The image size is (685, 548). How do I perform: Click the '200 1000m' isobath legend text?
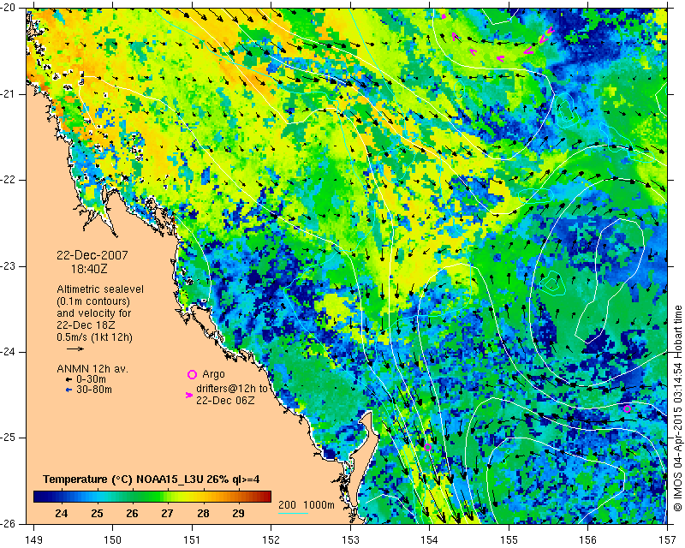coord(307,505)
